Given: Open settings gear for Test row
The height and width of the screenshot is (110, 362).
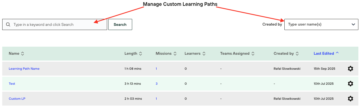Looking at the screenshot, I should (351, 84).
